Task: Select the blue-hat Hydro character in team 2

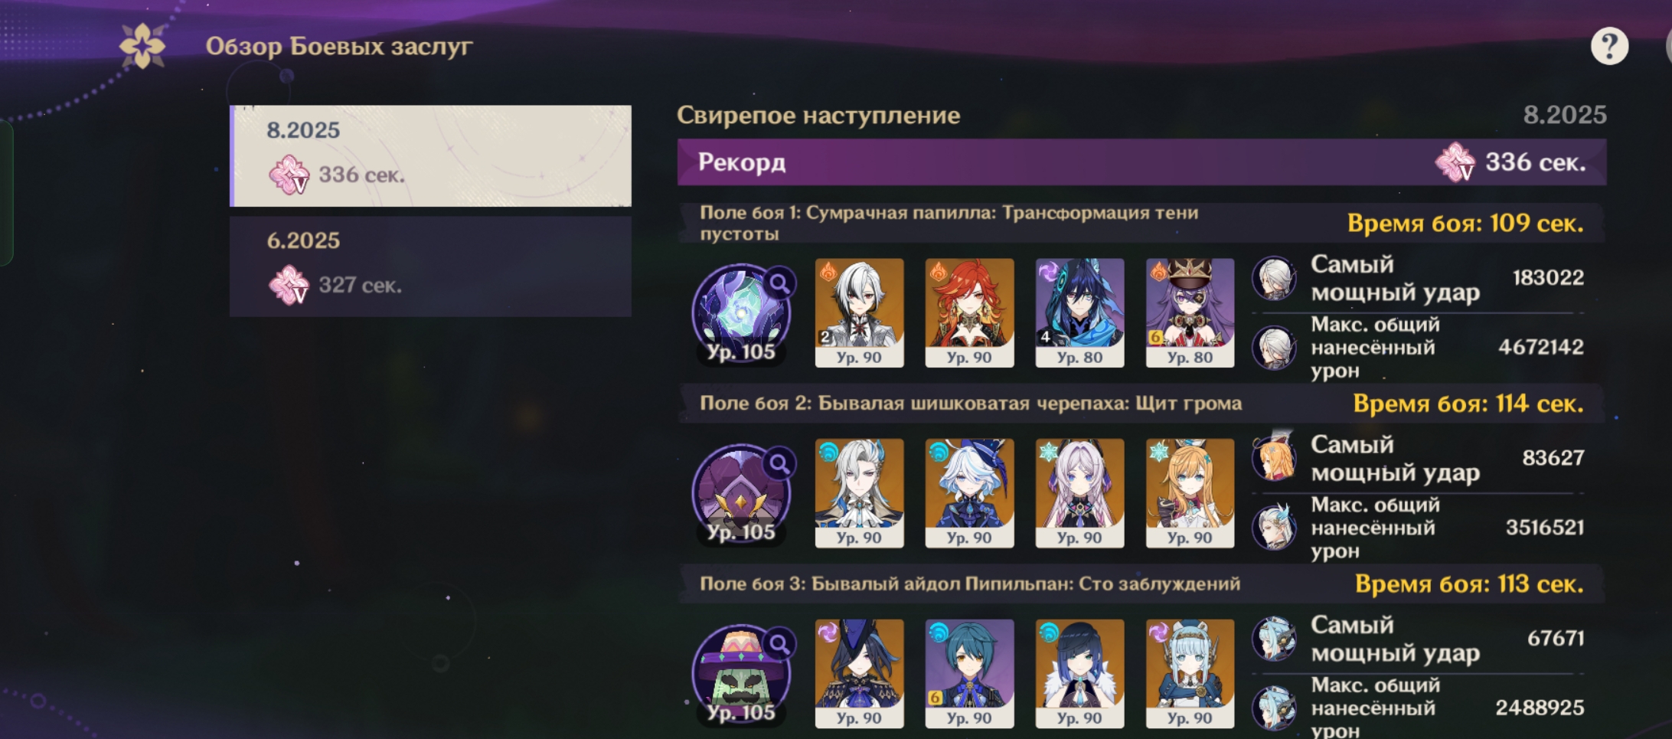Action: [x=969, y=493]
